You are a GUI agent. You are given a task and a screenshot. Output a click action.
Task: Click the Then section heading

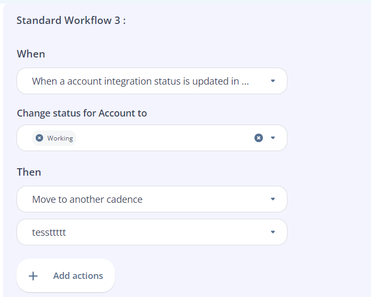tap(29, 172)
